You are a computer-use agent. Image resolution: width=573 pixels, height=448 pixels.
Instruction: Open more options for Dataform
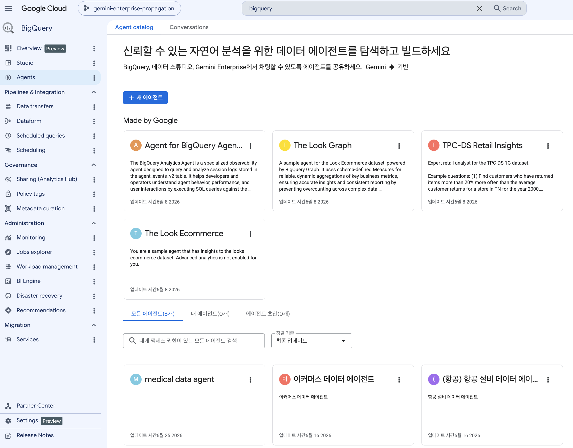click(x=94, y=121)
